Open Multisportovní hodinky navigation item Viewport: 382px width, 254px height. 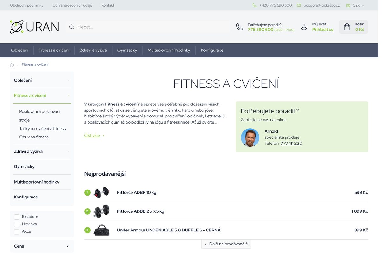[x=169, y=50]
